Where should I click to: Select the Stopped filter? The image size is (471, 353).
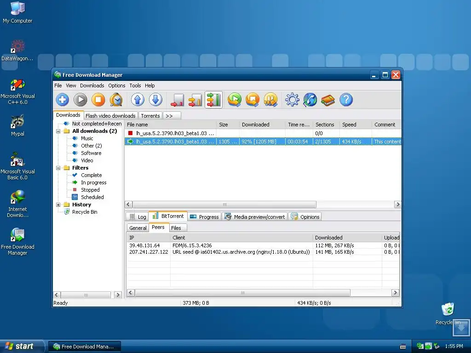[90, 190]
